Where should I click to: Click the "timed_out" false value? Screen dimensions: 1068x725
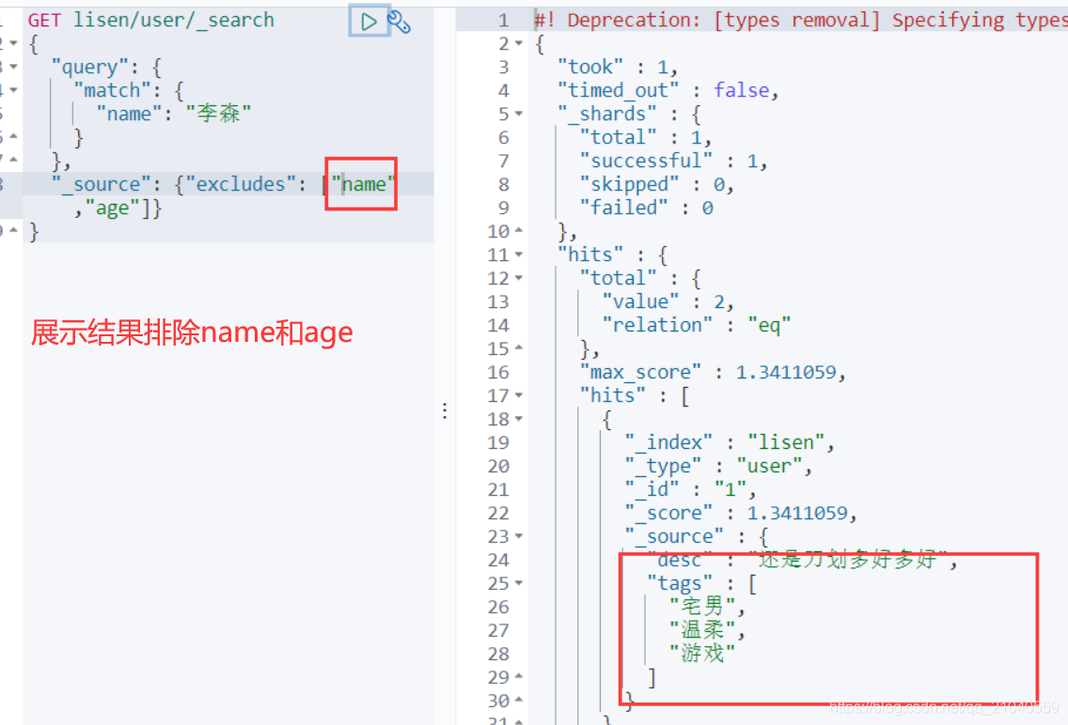[742, 90]
